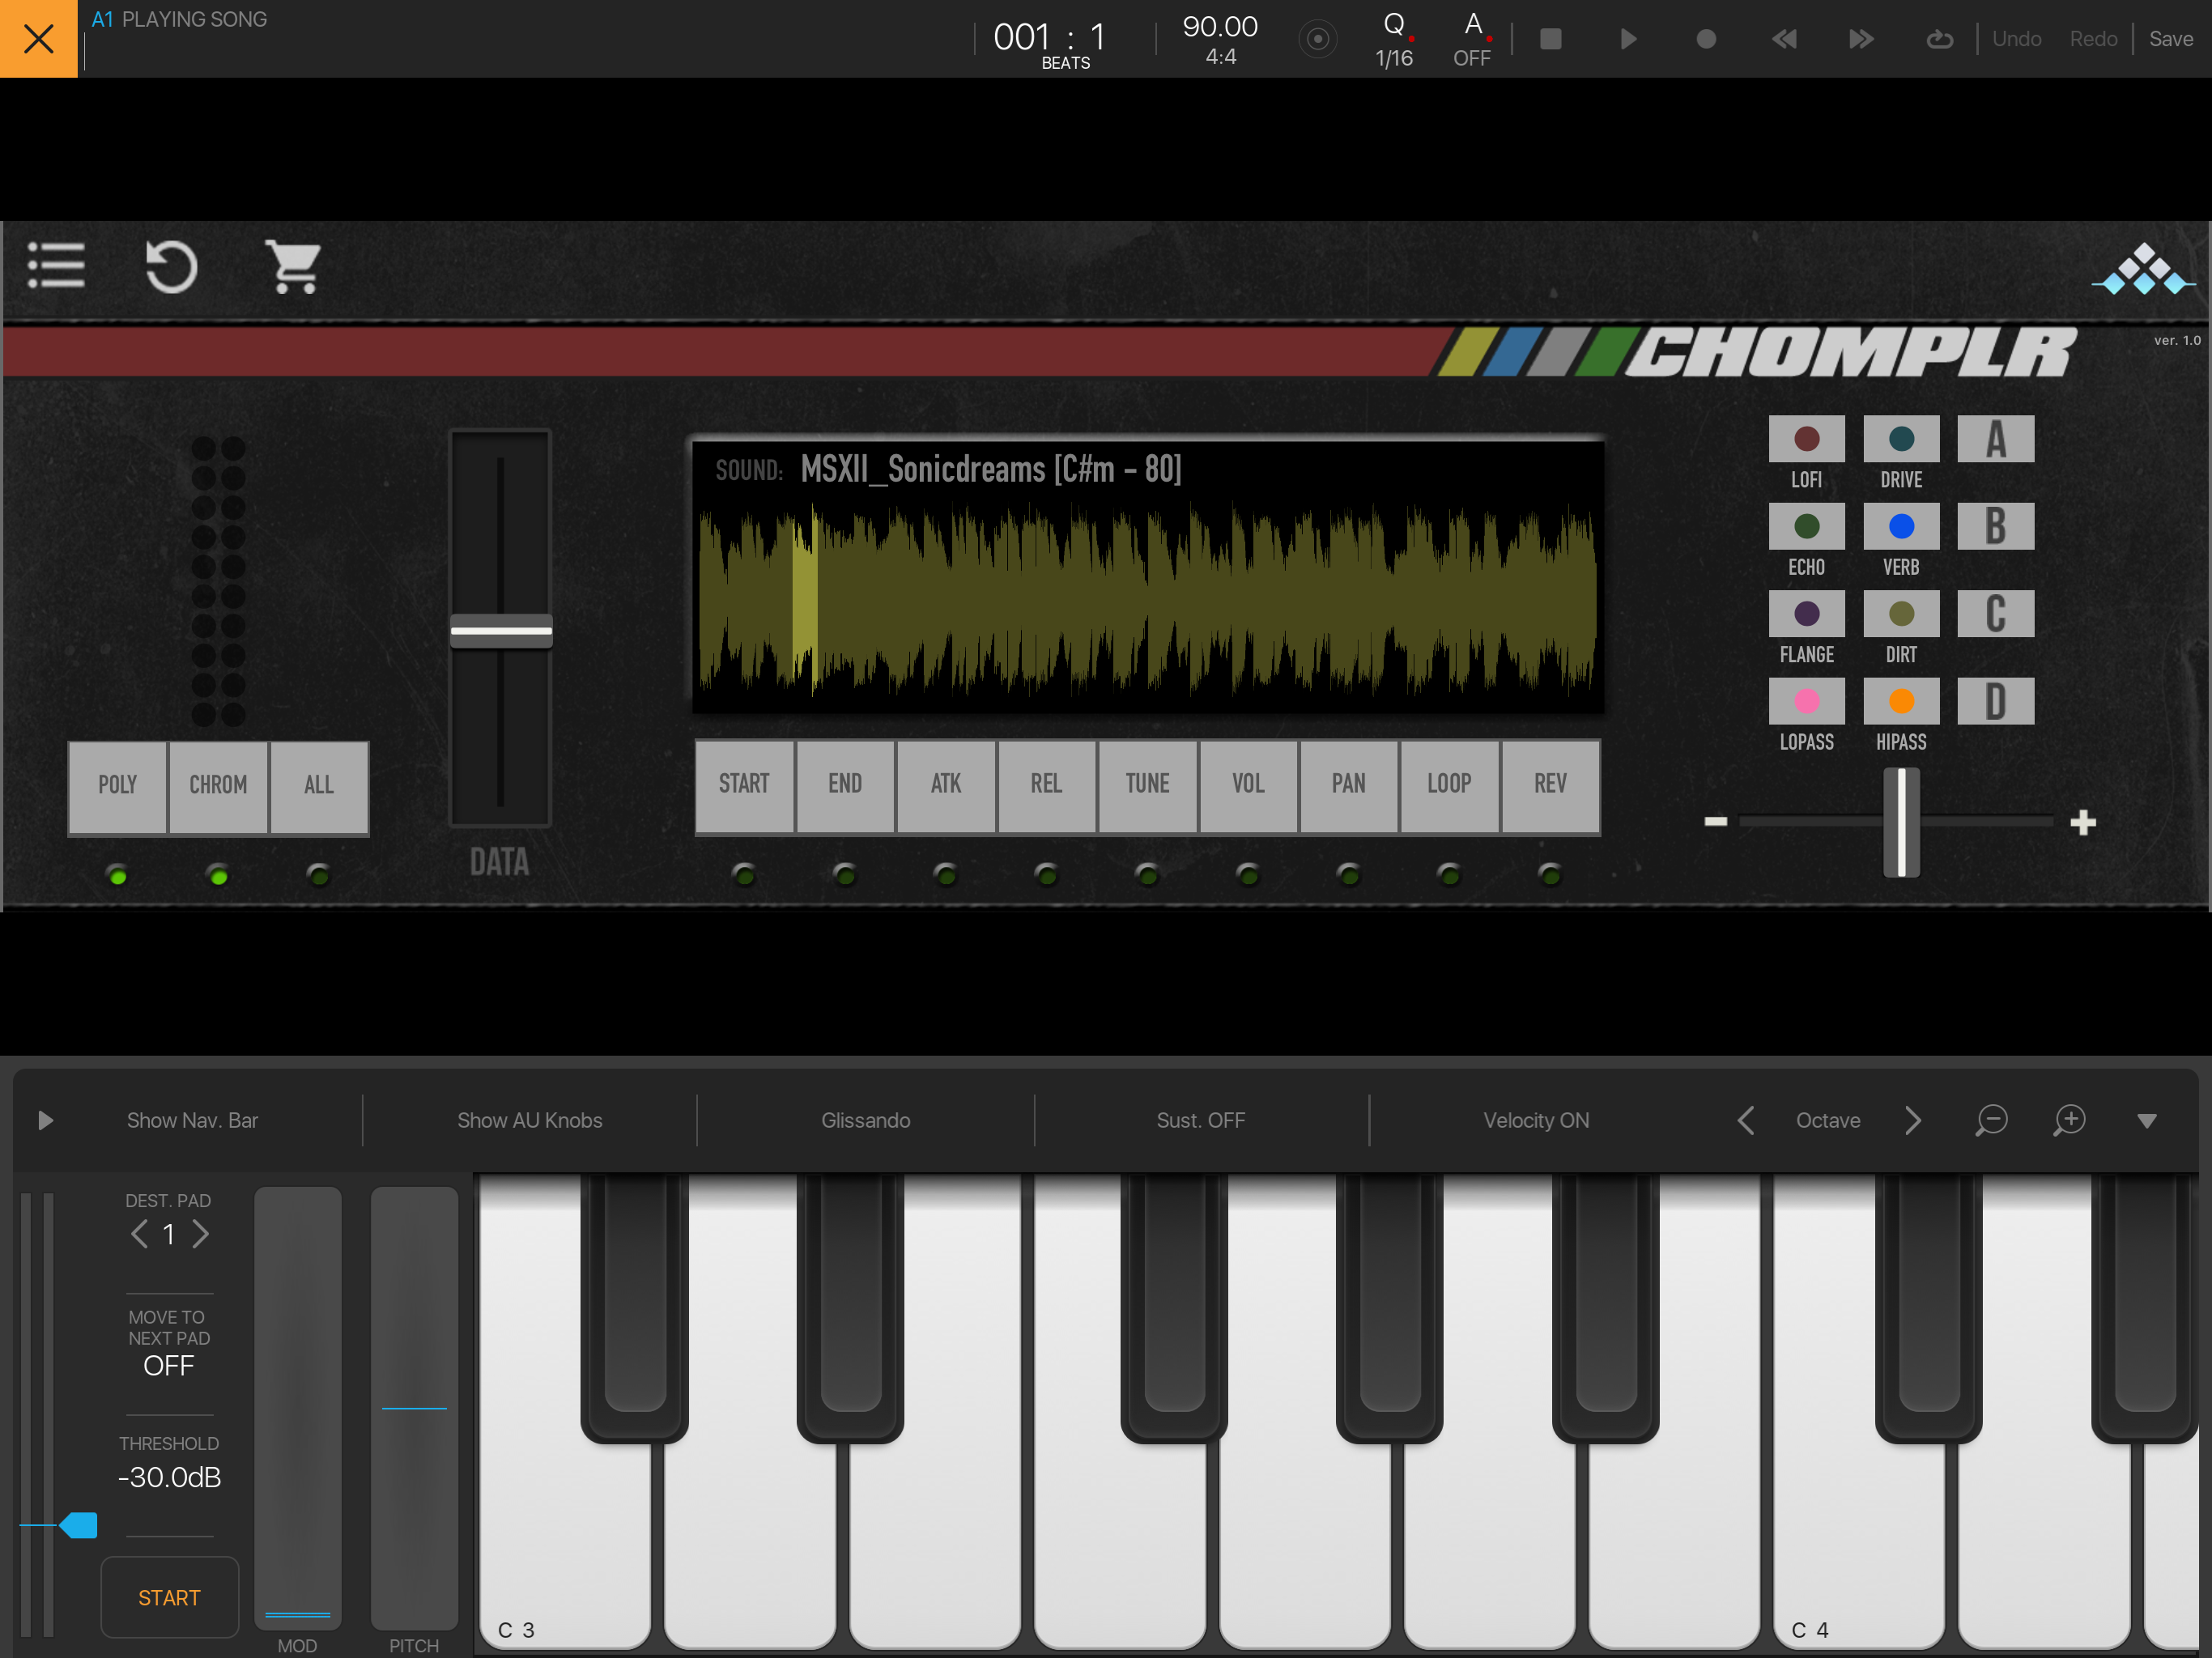Toggle Velocity ON setting
The width and height of the screenshot is (2212, 1658).
coord(1535,1120)
